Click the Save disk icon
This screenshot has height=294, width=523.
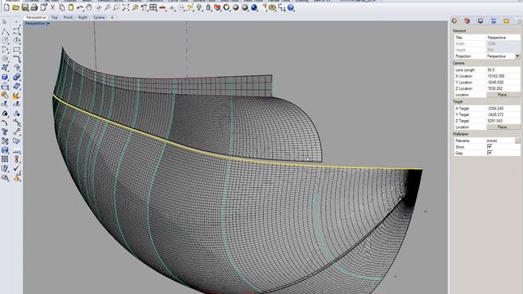(x=25, y=7)
